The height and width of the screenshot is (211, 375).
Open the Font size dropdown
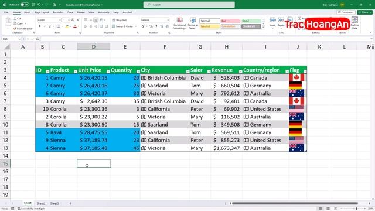coord(69,20)
